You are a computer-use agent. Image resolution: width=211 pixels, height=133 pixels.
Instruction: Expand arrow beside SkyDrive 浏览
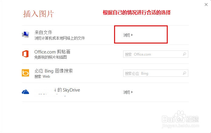point(132,92)
